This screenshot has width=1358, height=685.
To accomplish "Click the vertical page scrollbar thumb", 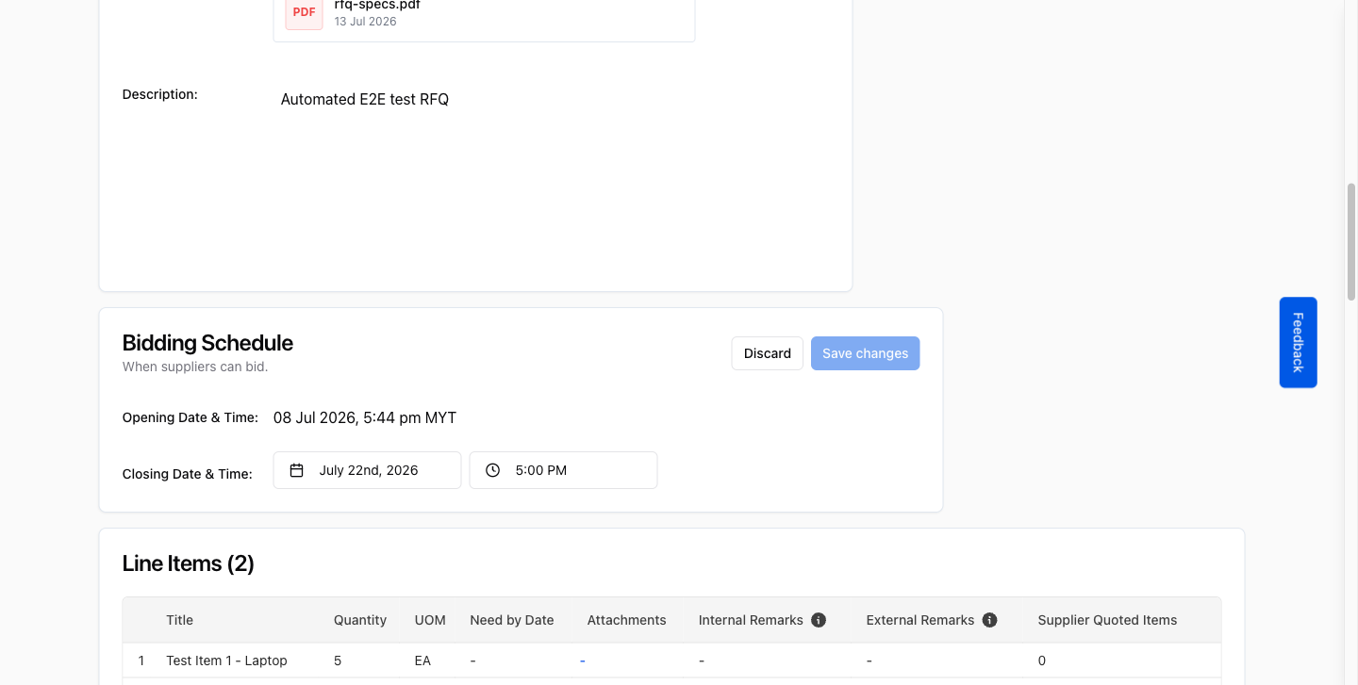I will pos(1350,242).
